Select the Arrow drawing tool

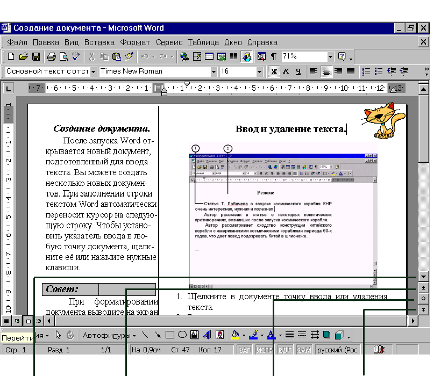[158, 335]
